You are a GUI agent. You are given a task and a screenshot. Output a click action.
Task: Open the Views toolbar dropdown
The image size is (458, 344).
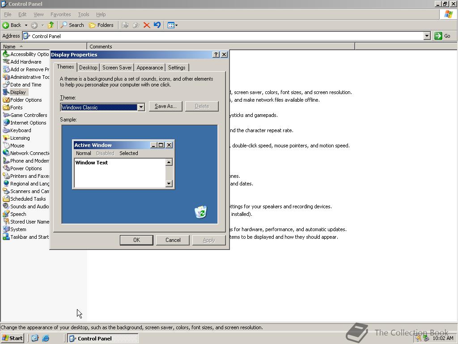173,25
